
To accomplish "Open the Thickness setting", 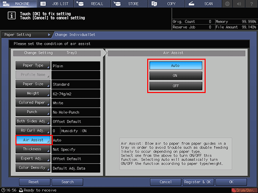I will 33,149.
